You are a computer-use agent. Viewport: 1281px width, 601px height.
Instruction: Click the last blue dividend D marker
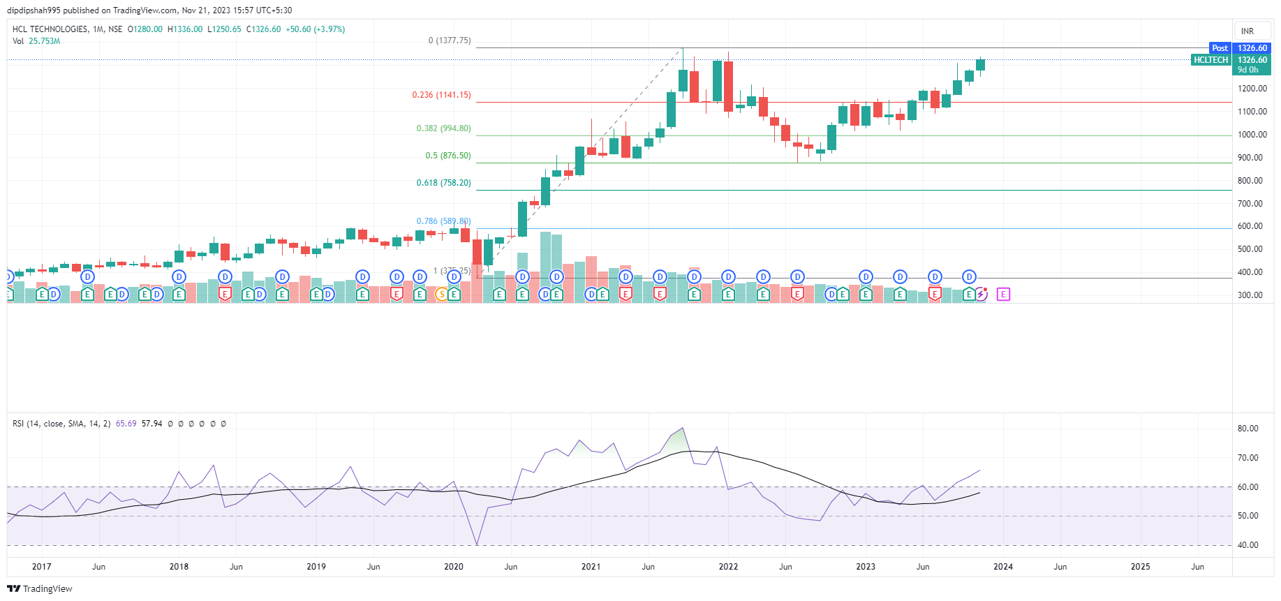coord(969,277)
